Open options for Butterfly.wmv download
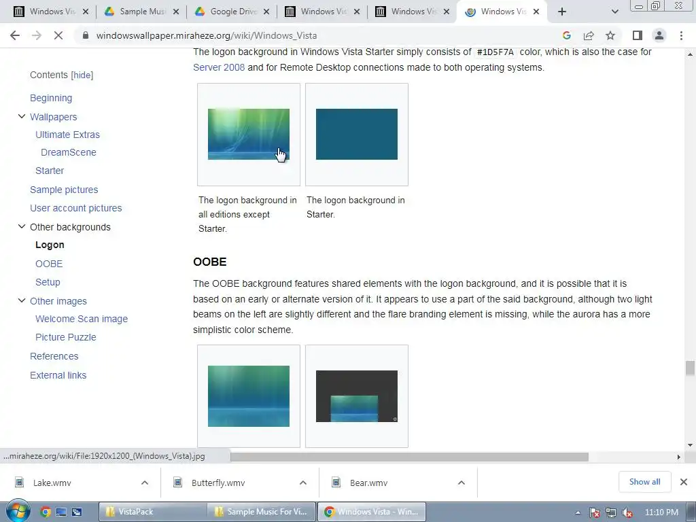696x522 pixels. [303, 483]
